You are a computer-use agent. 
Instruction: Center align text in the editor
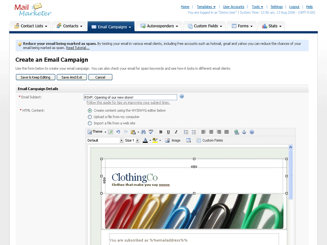point(211,132)
